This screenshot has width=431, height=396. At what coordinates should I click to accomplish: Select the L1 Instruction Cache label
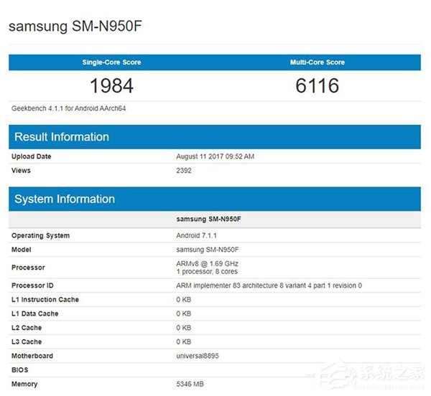point(45,300)
